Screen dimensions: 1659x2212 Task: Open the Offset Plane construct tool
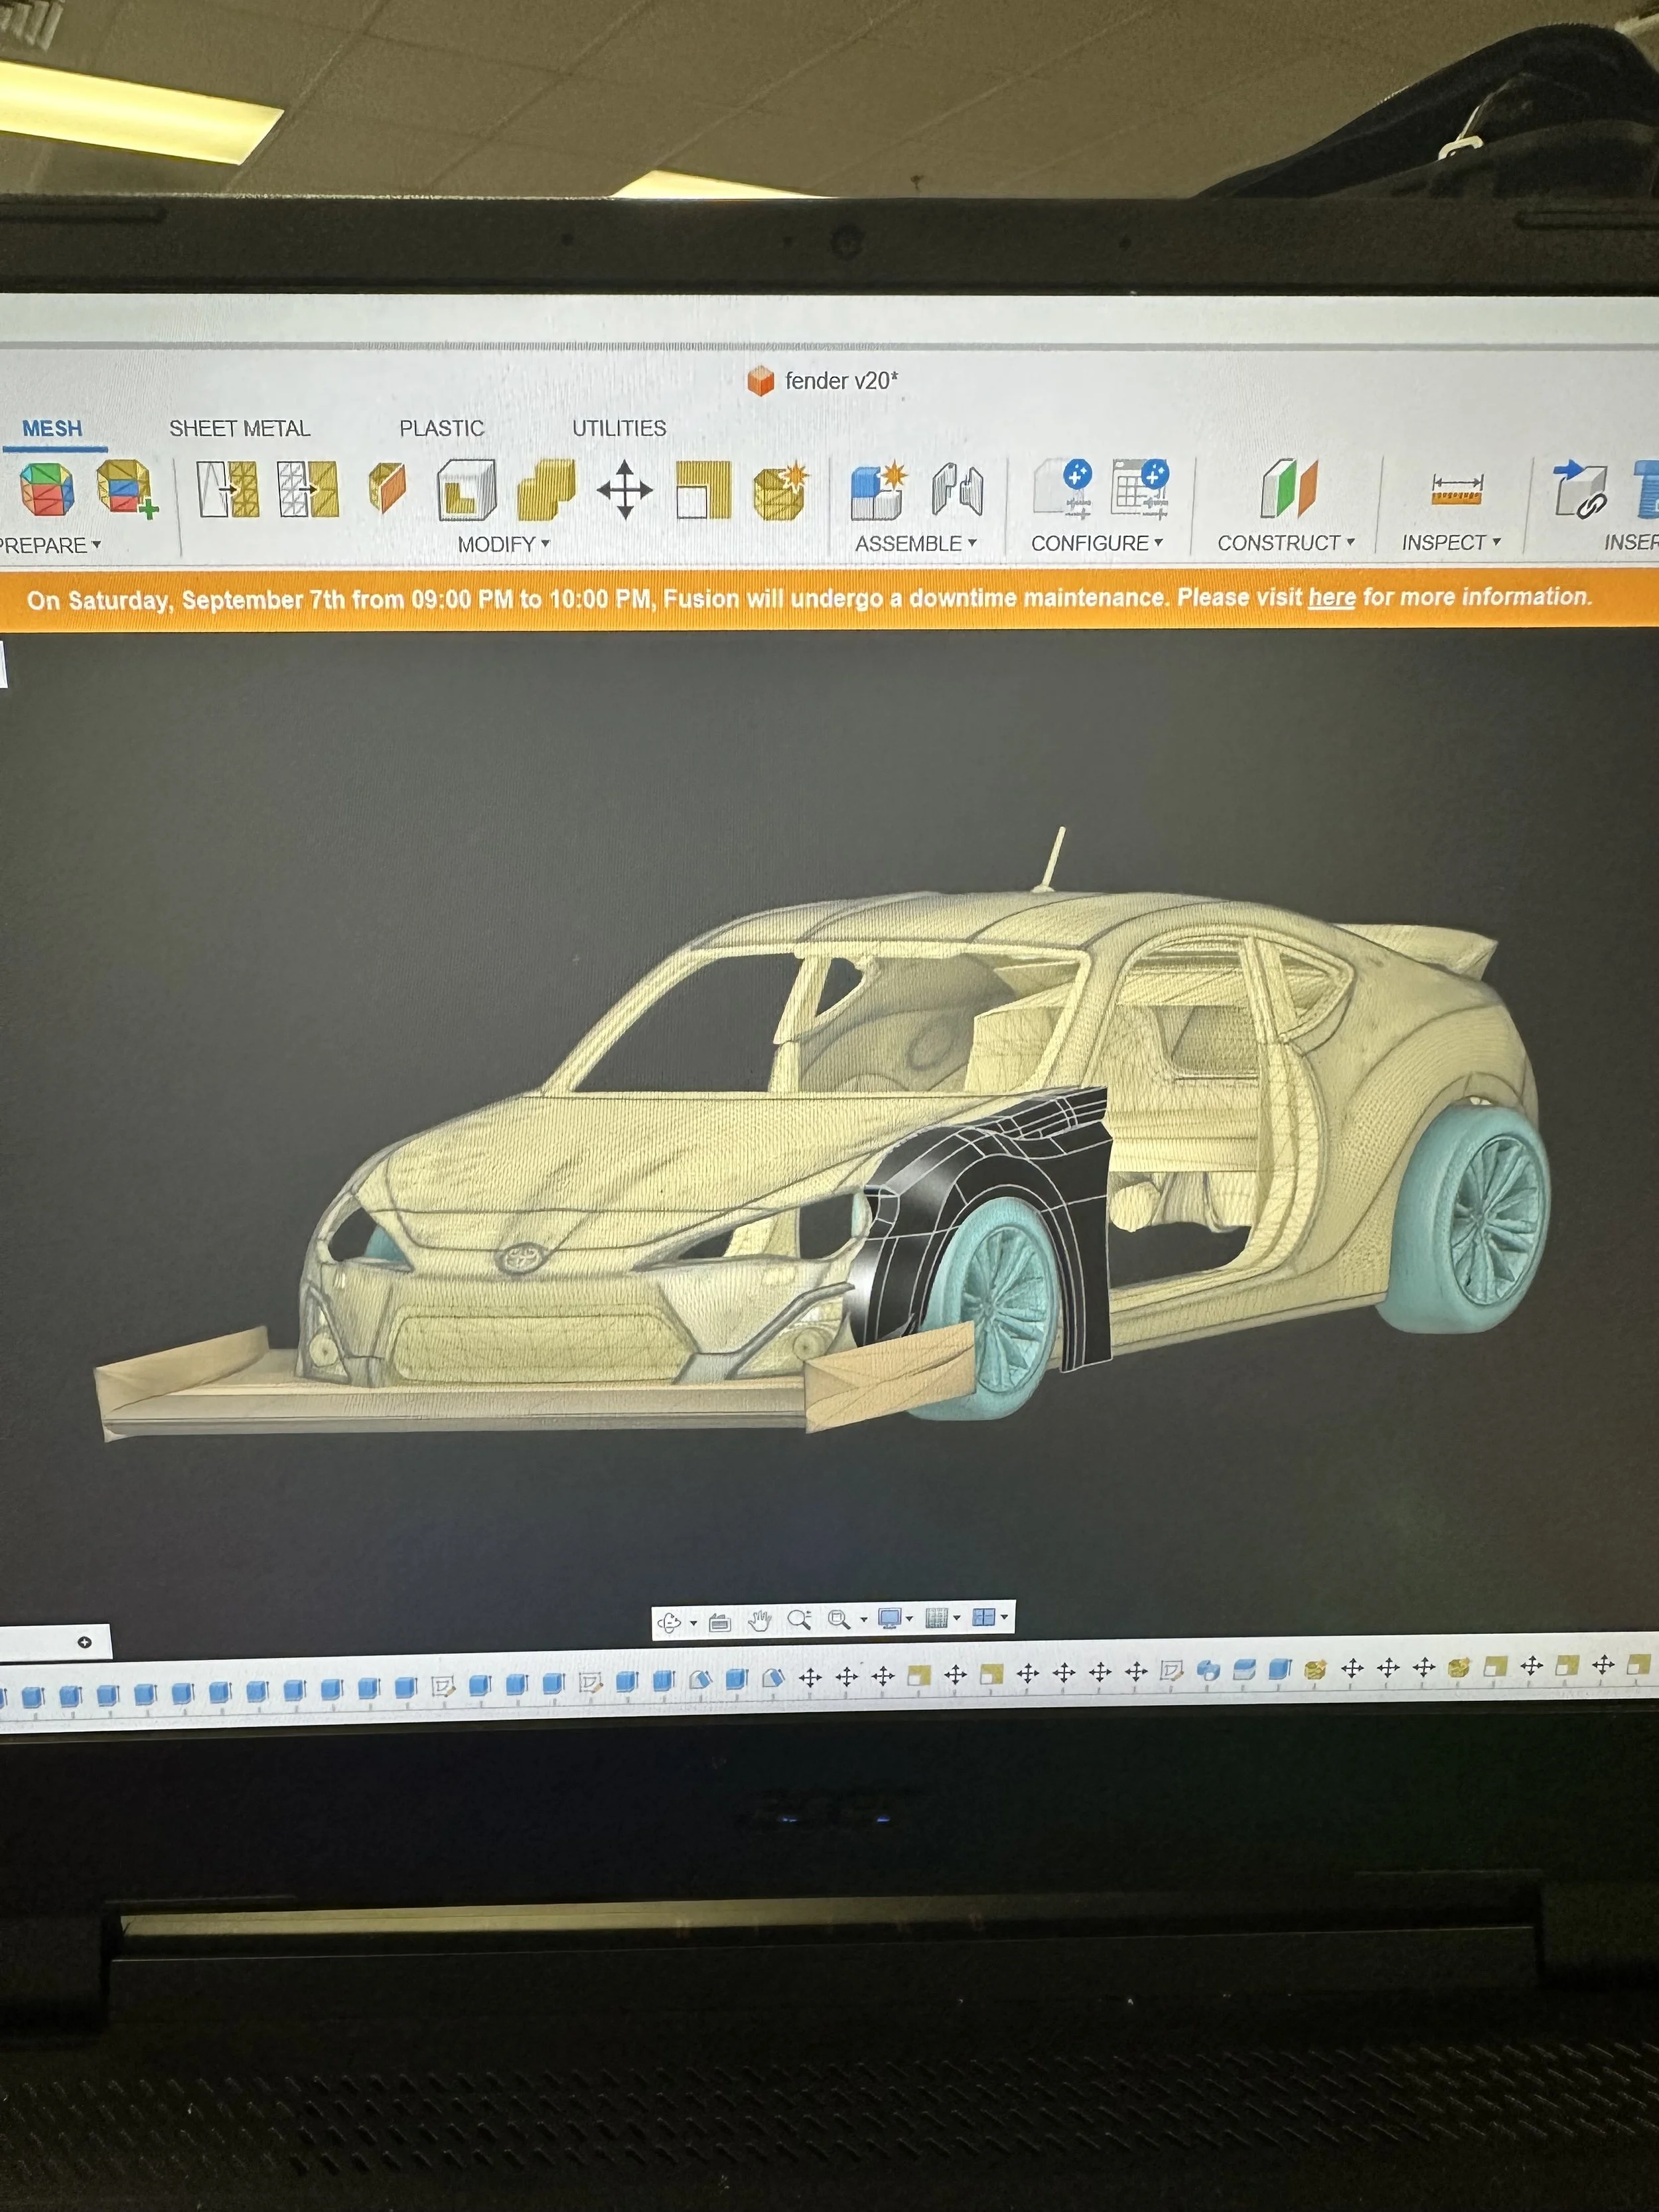(x=1289, y=488)
